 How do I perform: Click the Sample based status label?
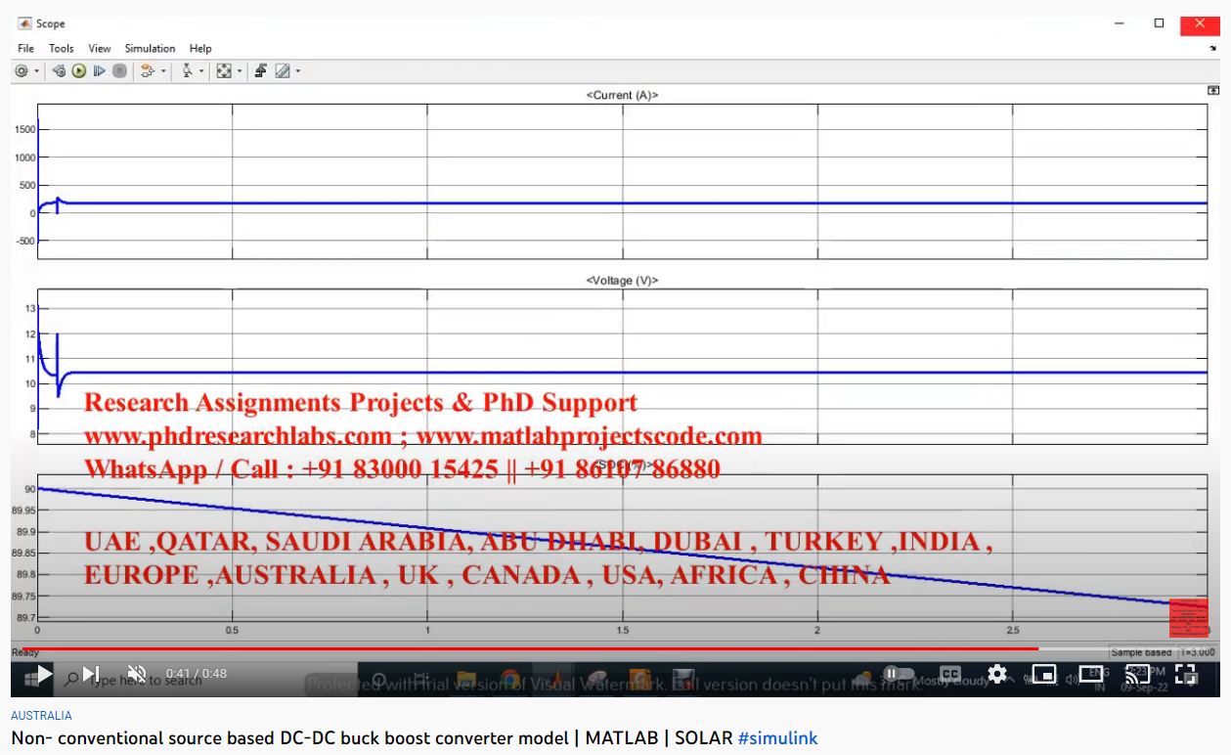[1139, 652]
